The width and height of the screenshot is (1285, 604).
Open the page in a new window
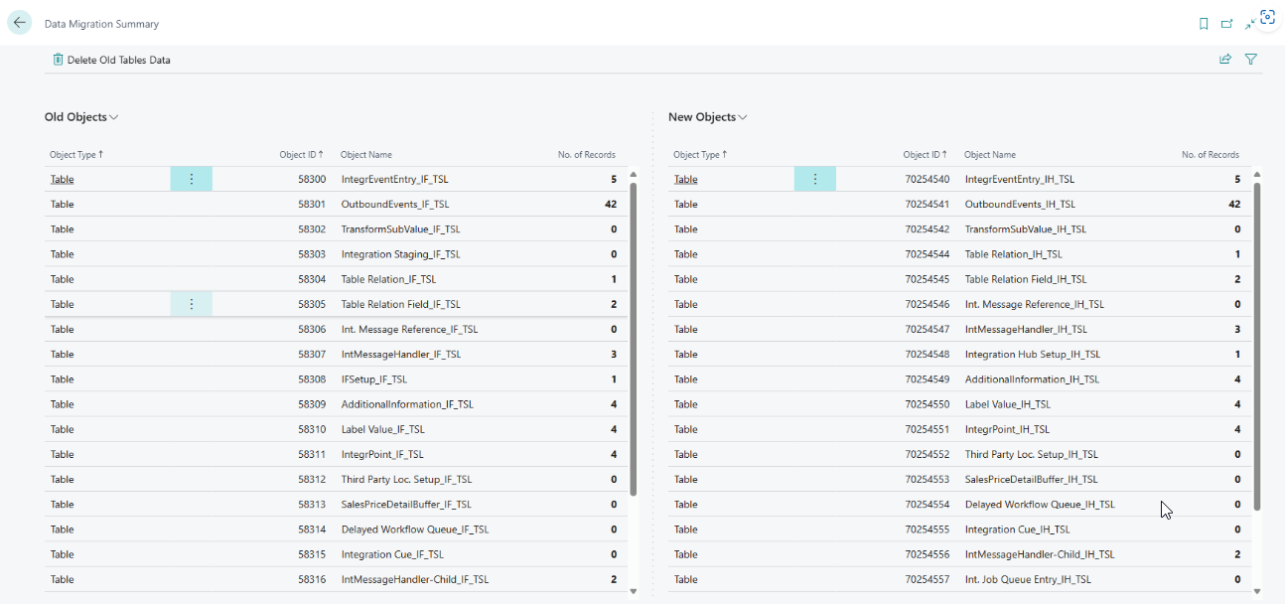1226,24
